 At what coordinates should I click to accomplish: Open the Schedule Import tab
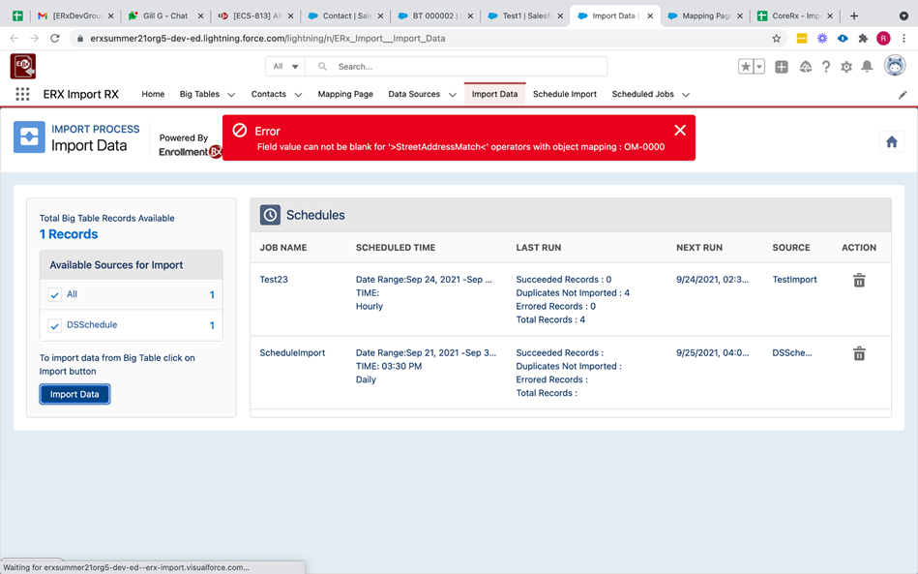coord(564,94)
